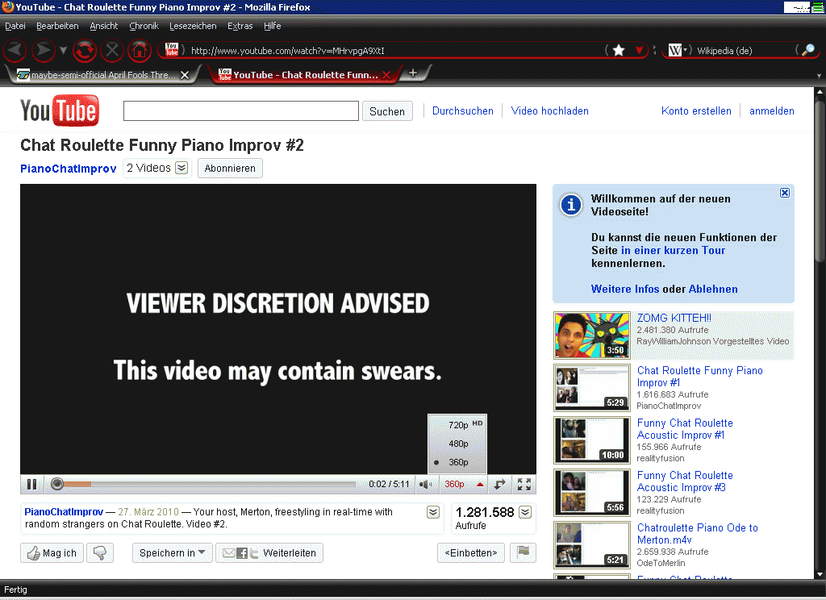The image size is (826, 600).
Task: Go back with the browser Back arrow
Action: click(15, 51)
